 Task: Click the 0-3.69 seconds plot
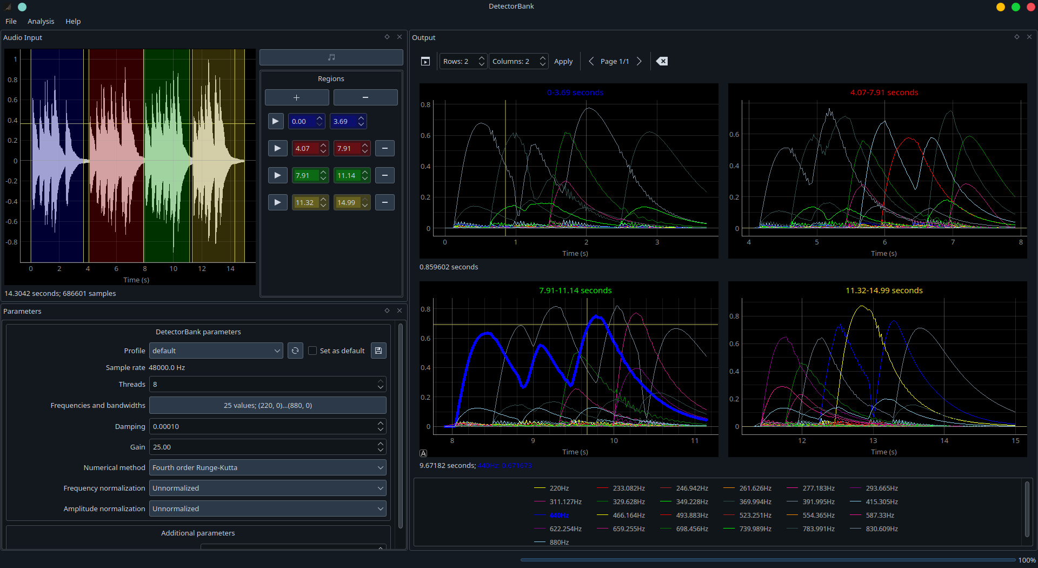tap(569, 171)
